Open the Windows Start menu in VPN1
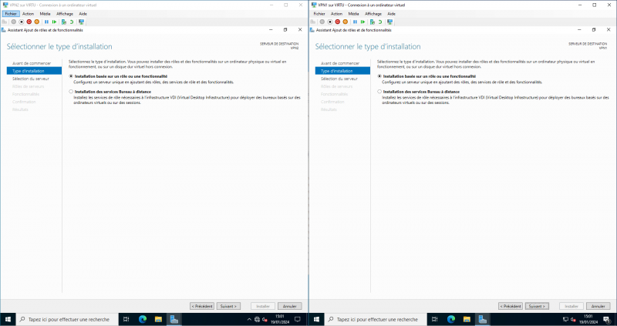The image size is (617, 326). click(316, 319)
